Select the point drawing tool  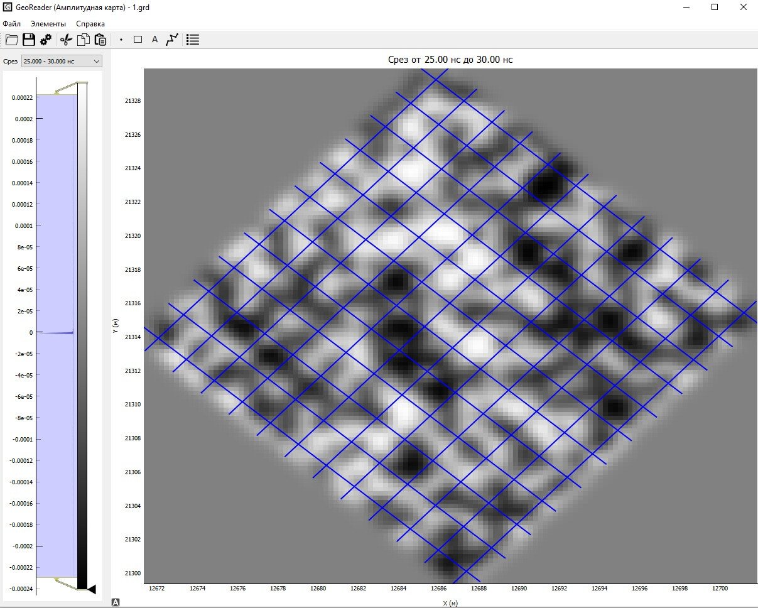pos(121,40)
